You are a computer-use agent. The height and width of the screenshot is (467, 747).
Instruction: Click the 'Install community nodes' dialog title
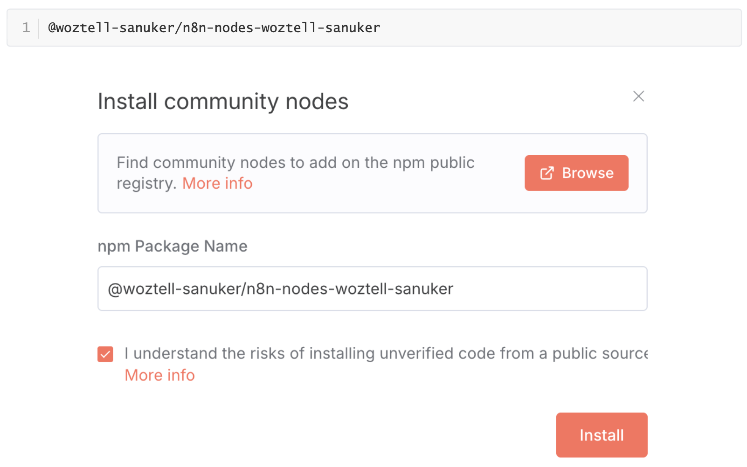[223, 101]
